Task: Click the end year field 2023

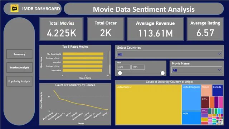Action: pyautogui.click(x=138, y=67)
